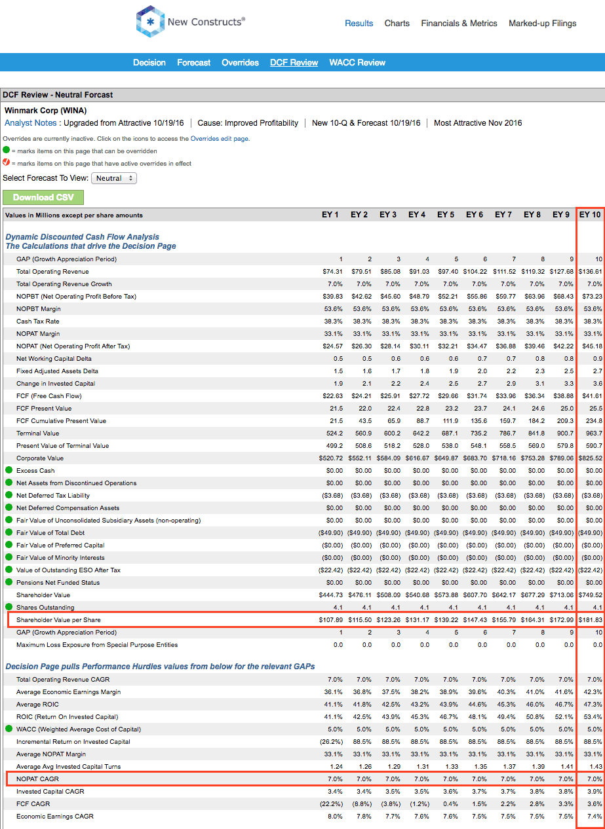Switch to the Forecast tab

[x=194, y=63]
